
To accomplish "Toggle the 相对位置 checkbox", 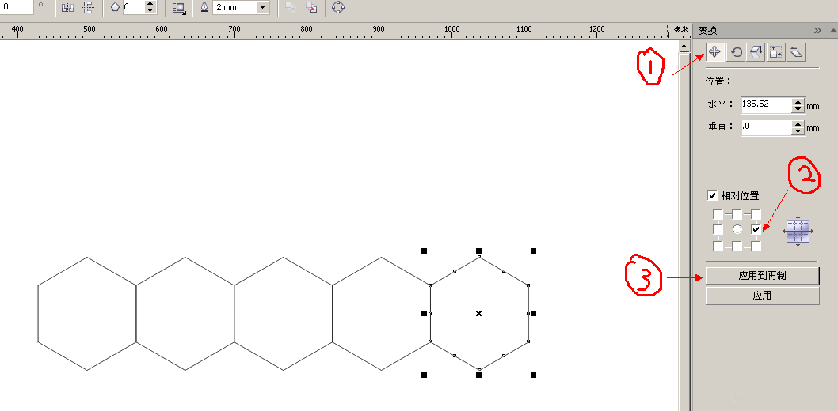I will [x=712, y=196].
